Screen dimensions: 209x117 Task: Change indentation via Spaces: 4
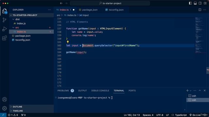point(148,115)
